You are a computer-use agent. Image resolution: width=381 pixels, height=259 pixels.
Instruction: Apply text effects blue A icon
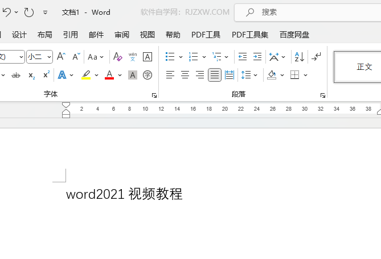coord(62,75)
